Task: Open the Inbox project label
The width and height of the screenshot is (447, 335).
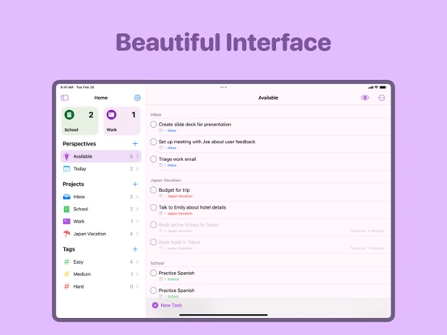Action: pyautogui.click(x=79, y=197)
